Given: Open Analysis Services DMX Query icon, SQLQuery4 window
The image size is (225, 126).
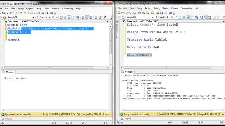Looking at the screenshot, I should point(25,13).
